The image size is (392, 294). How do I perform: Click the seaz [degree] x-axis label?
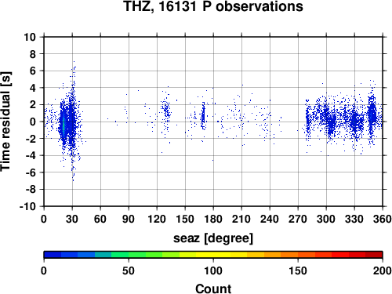213,238
